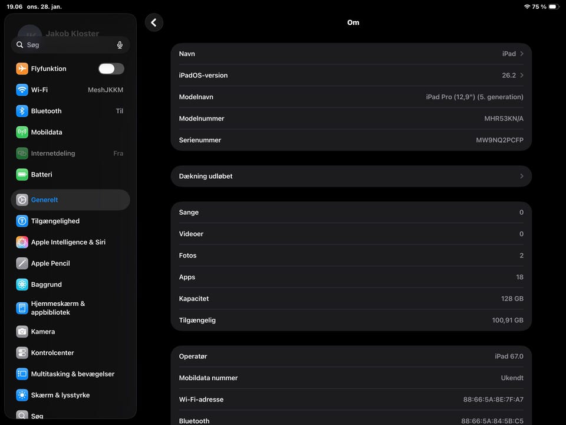
Task: Open Baggrund settings
Action: [70, 285]
